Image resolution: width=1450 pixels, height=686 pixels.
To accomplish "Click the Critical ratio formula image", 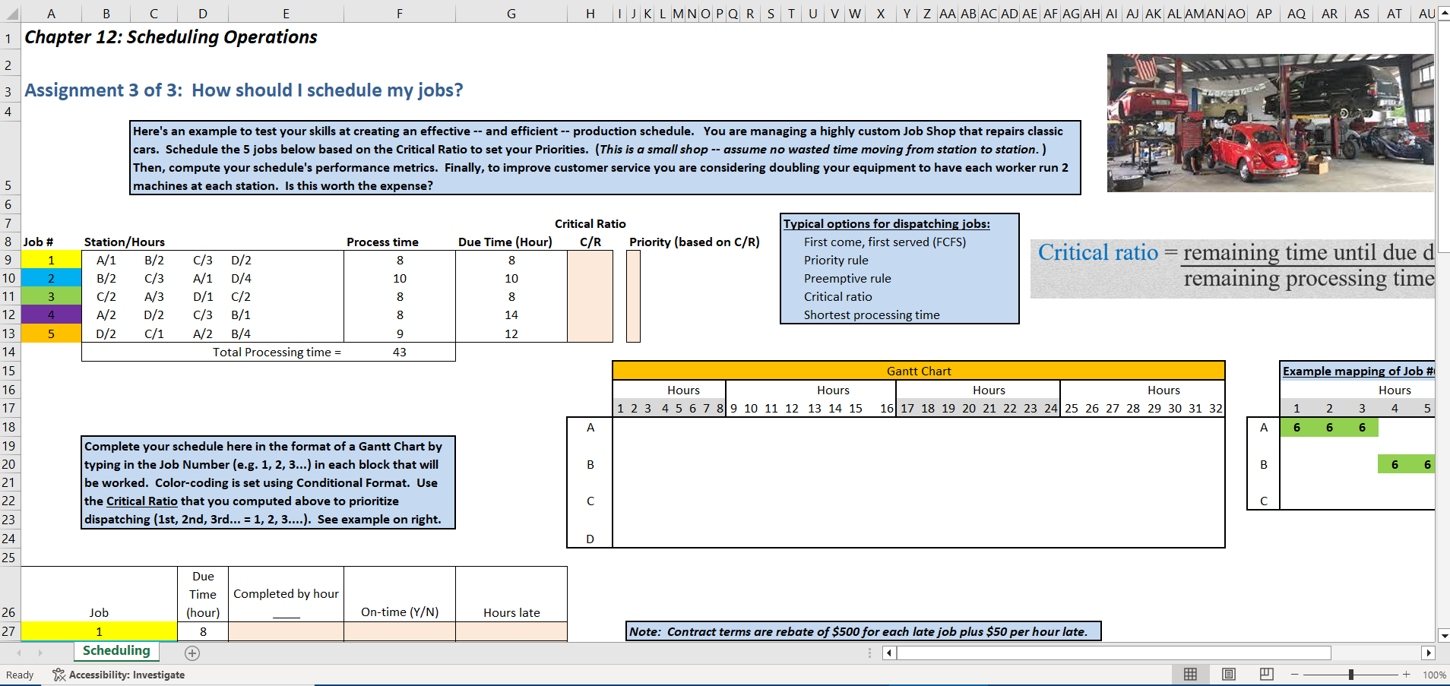I will (x=1231, y=264).
